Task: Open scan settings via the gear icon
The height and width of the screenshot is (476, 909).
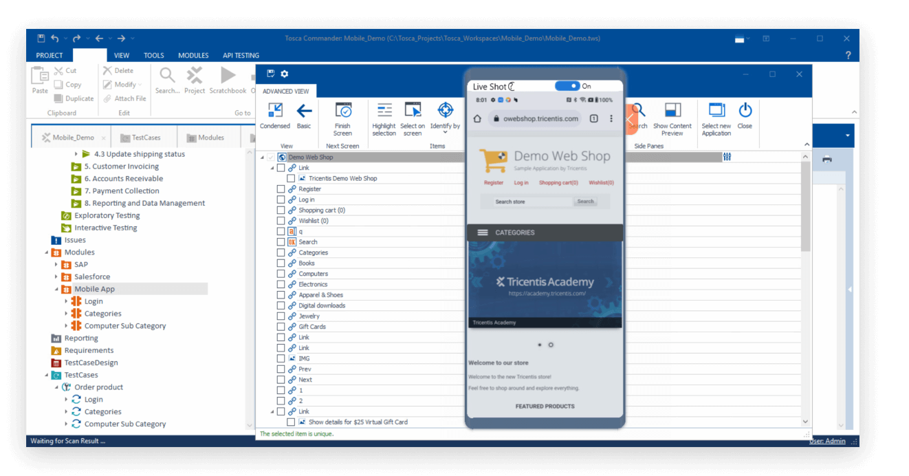Action: (284, 74)
